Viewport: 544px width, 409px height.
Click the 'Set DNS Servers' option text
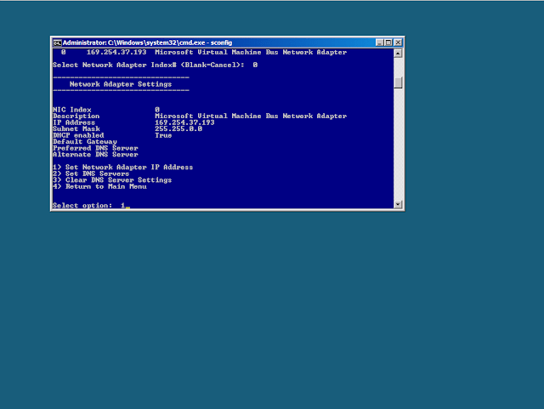[99, 173]
